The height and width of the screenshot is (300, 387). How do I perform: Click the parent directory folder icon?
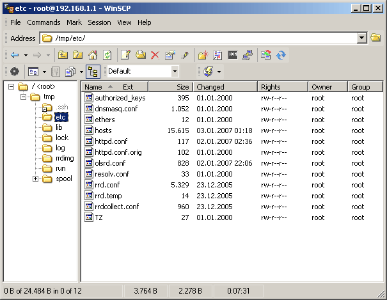(63, 55)
